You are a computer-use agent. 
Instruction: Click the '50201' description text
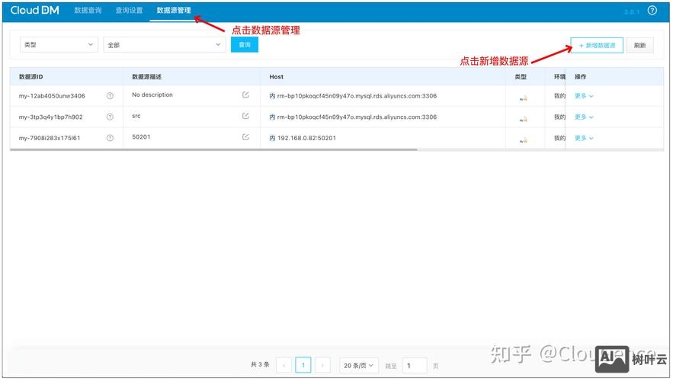[141, 137]
